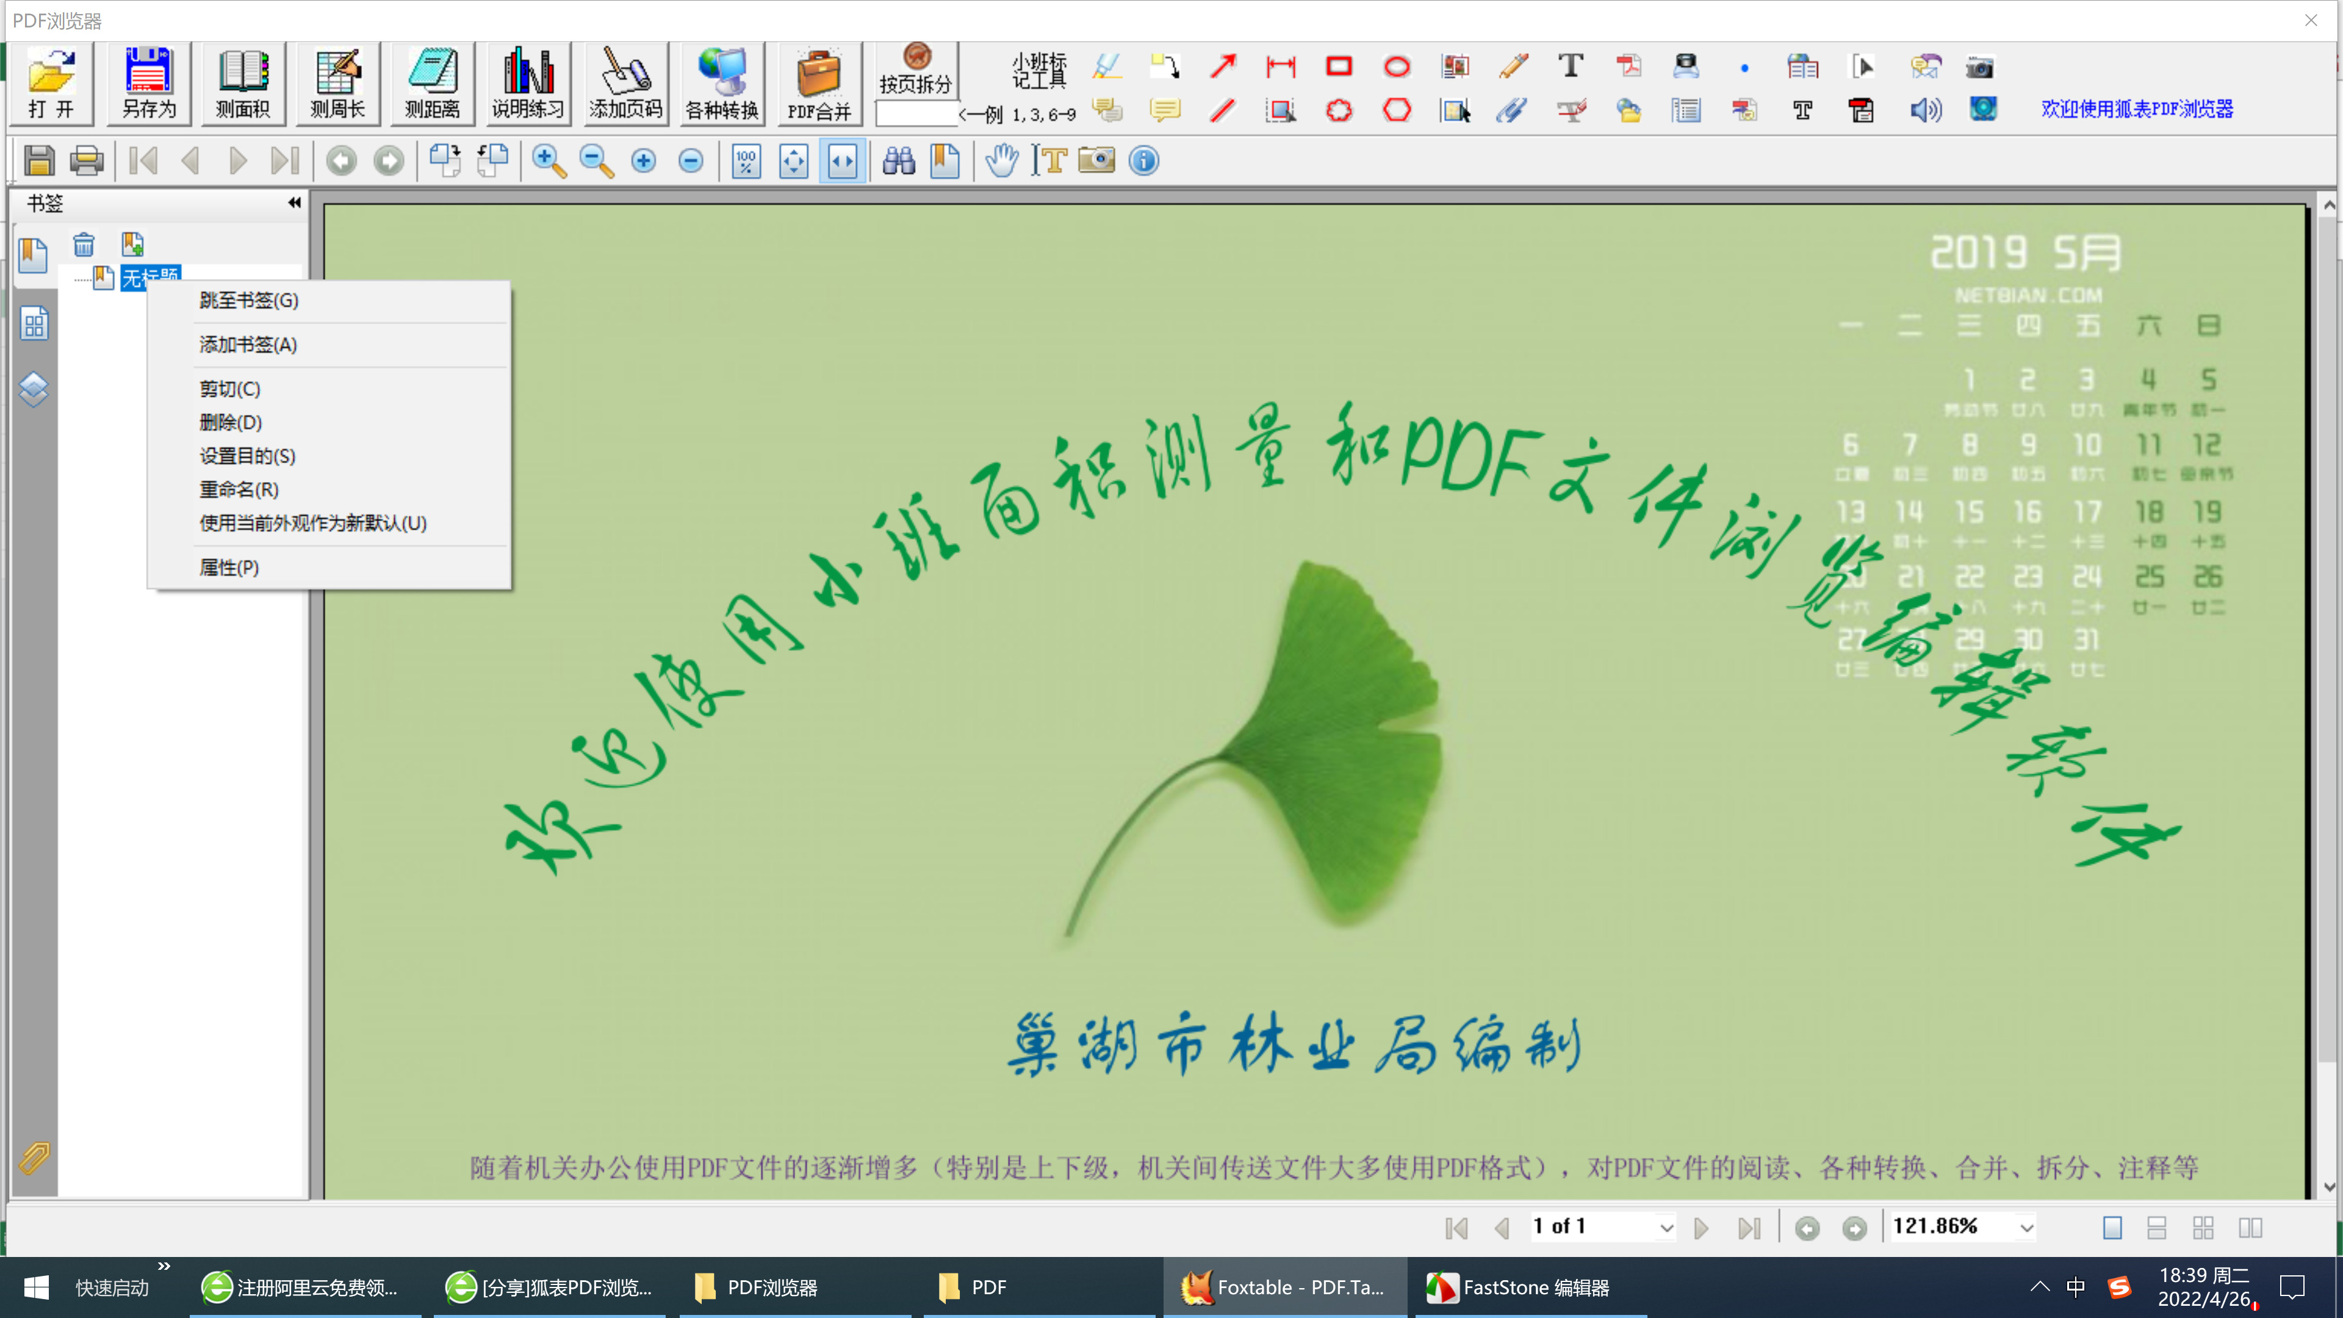
Task: Choose 属性(P) in the context menu
Action: pos(228,567)
